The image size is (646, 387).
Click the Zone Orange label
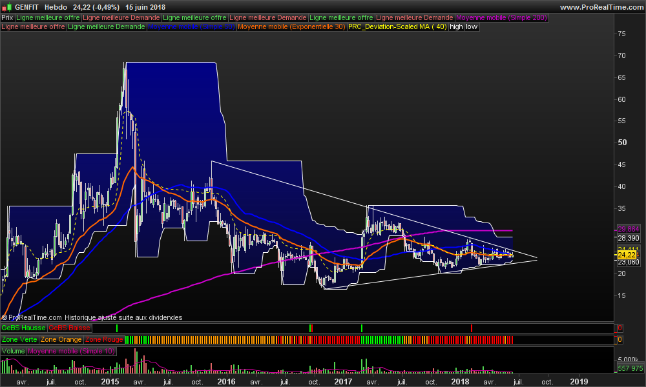point(61,339)
